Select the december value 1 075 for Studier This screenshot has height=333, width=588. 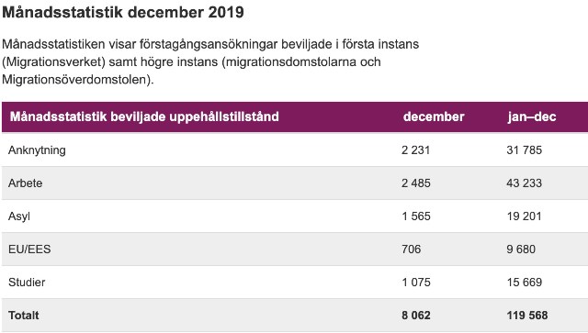416,282
